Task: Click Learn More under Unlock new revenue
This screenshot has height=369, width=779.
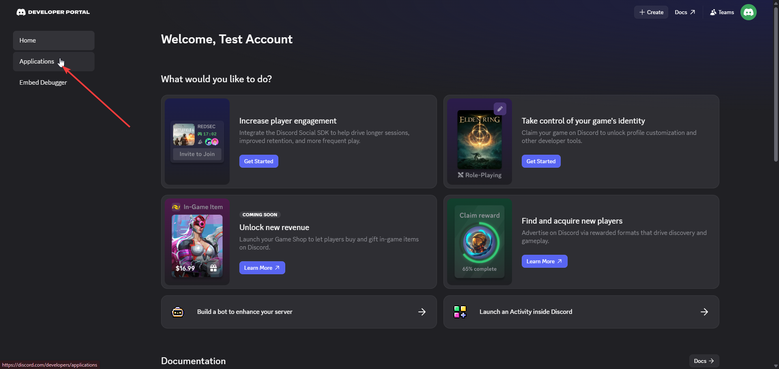Action: pos(262,268)
